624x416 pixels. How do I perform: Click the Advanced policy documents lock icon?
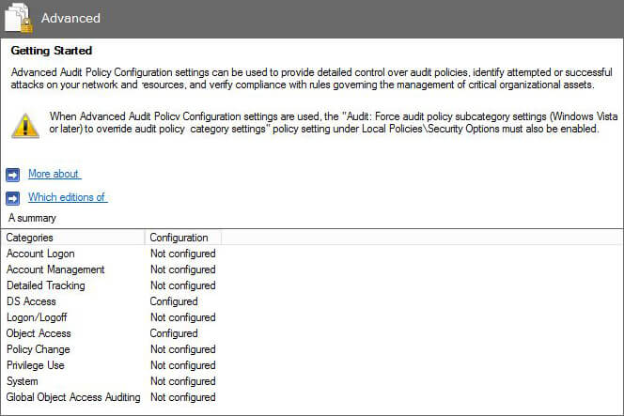19,18
